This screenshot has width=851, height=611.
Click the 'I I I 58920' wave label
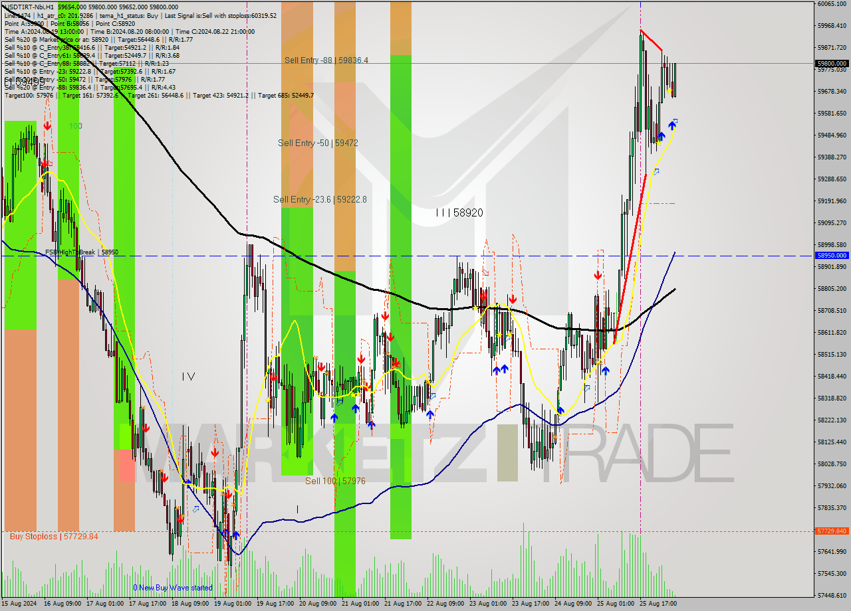(x=459, y=213)
